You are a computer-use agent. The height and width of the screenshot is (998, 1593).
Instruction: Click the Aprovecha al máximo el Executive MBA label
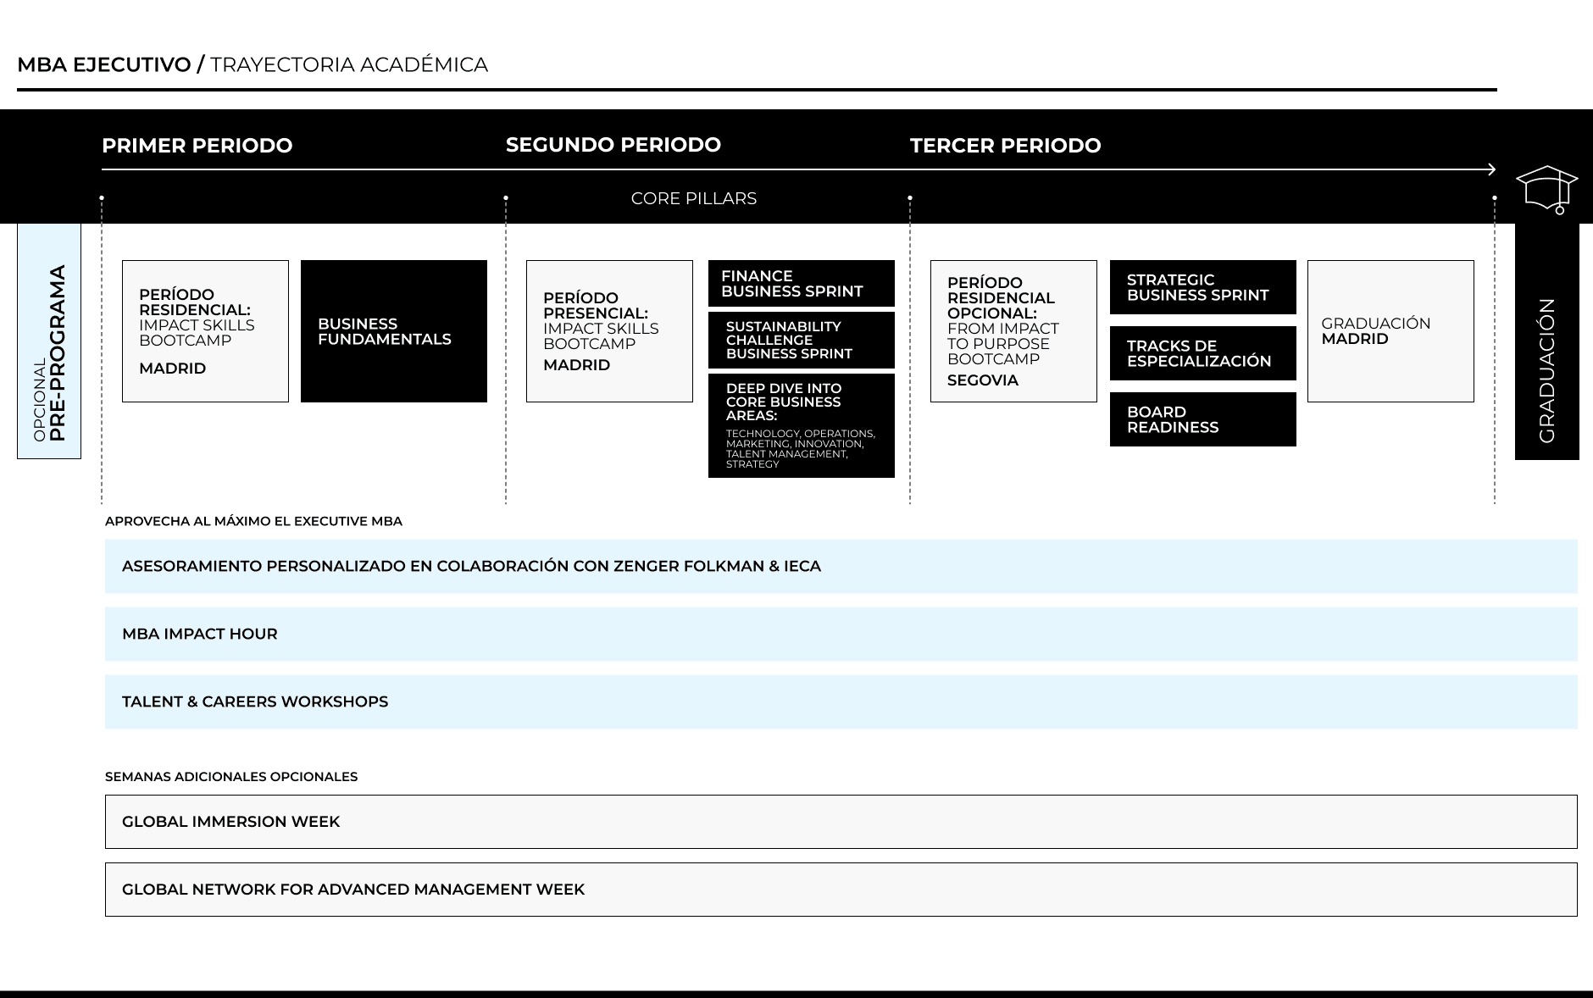tap(253, 522)
